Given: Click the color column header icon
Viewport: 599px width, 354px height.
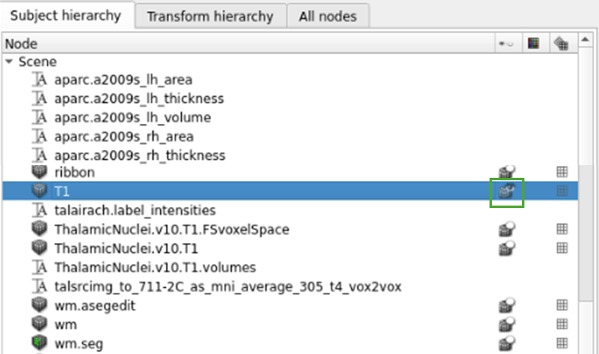Looking at the screenshot, I should [533, 44].
